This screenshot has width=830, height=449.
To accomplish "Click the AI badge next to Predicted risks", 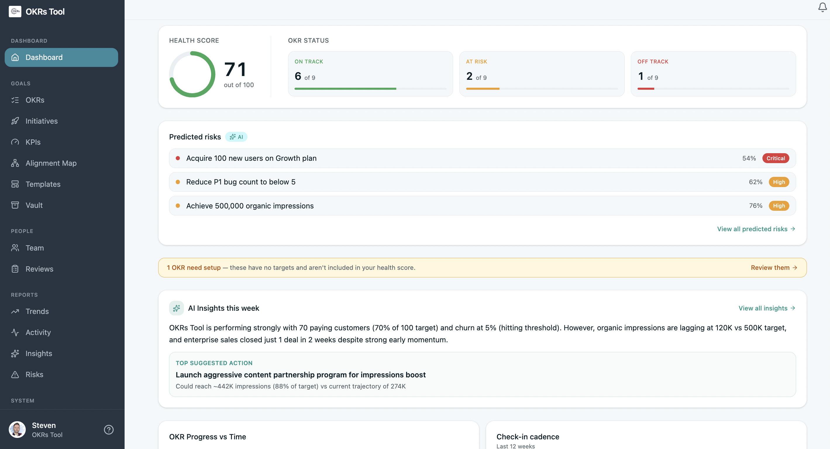I will pos(237,137).
